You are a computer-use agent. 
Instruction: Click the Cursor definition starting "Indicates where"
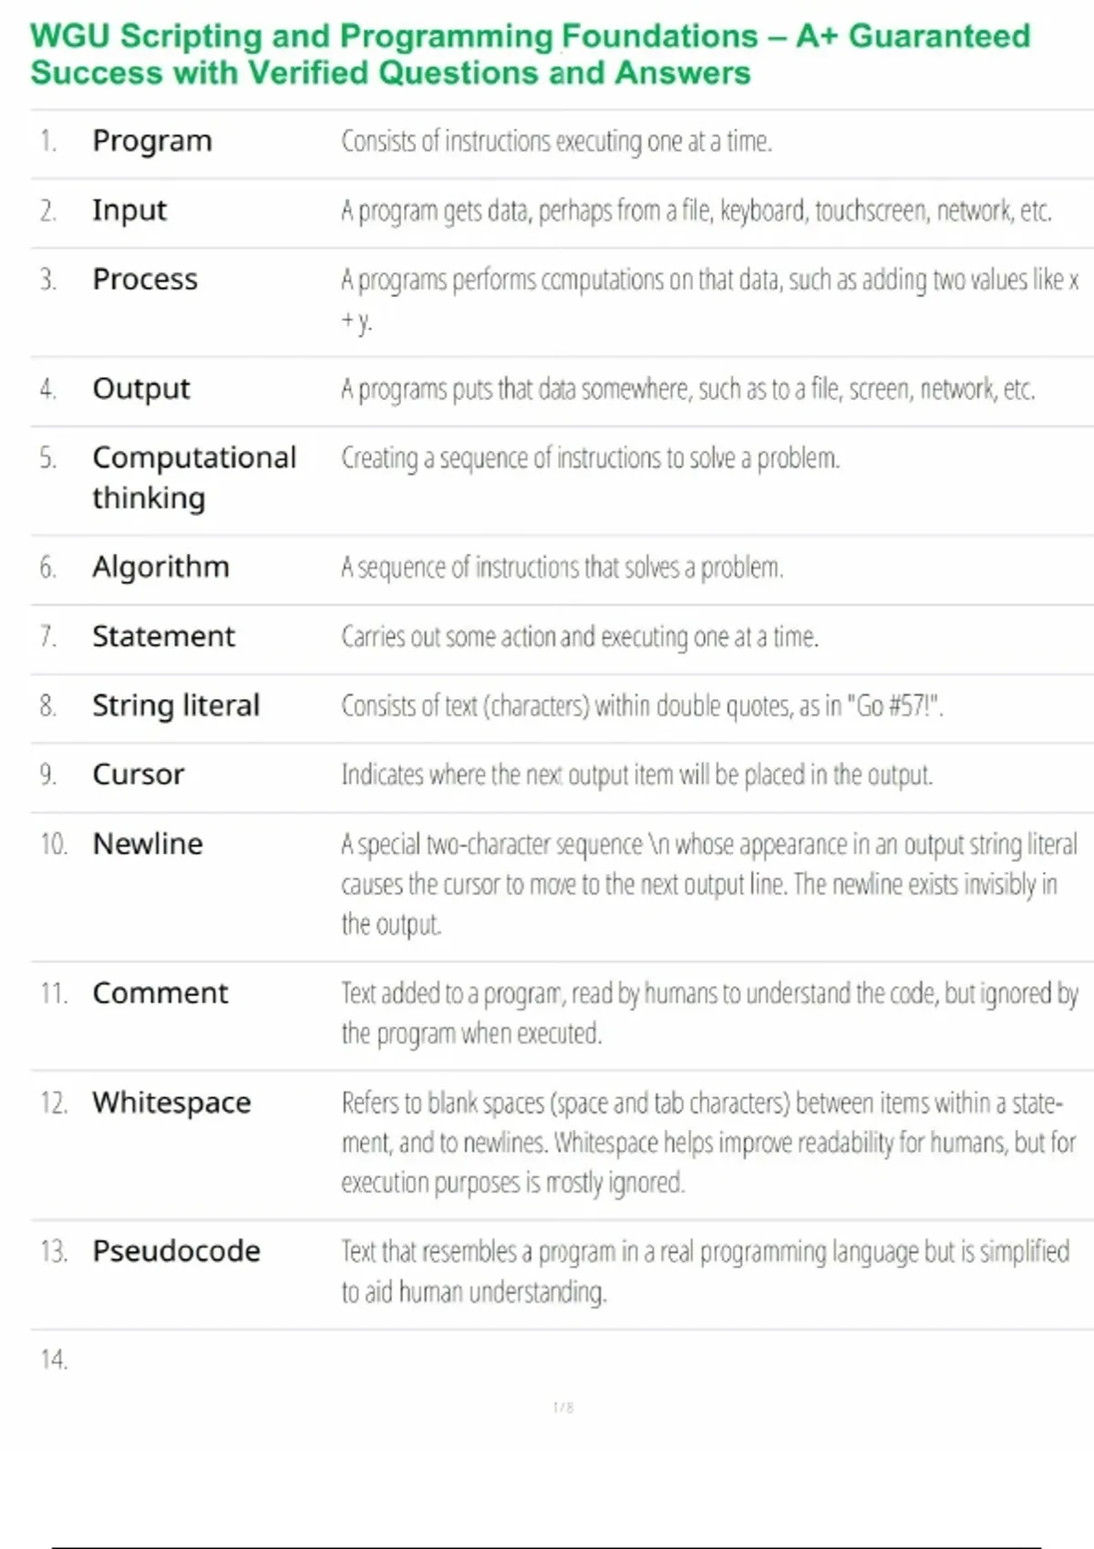(x=636, y=775)
